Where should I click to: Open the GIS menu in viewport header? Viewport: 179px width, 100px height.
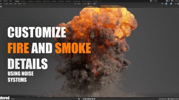point(24,4)
